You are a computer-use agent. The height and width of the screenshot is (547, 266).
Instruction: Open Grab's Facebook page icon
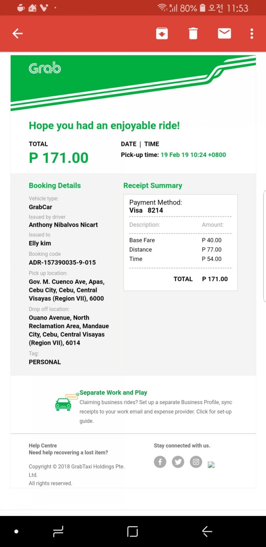click(160, 462)
